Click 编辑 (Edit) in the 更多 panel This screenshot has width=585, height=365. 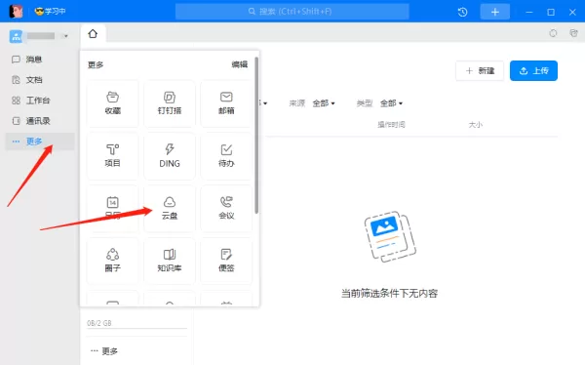click(240, 64)
